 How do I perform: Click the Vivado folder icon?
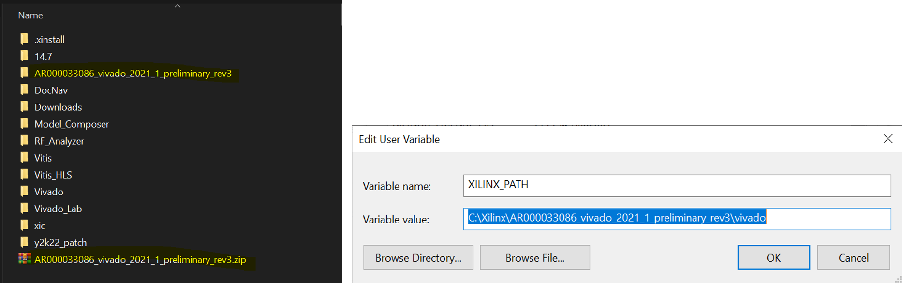pyautogui.click(x=24, y=191)
